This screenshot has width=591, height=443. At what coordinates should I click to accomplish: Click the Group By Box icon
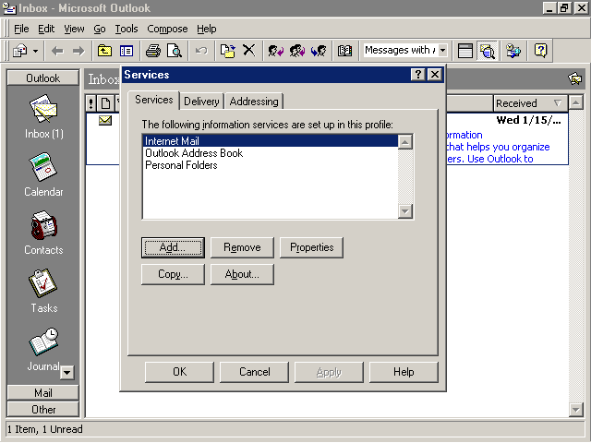coord(465,51)
